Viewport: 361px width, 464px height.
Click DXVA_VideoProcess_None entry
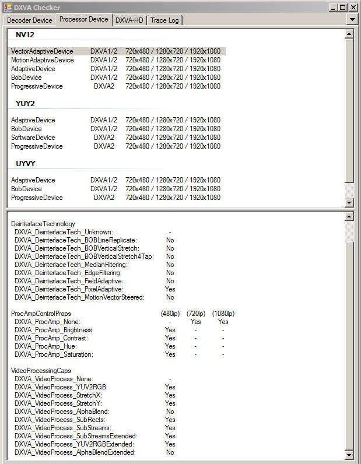click(x=54, y=379)
